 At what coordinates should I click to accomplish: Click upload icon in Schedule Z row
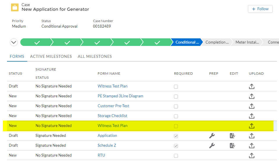tap(252, 146)
